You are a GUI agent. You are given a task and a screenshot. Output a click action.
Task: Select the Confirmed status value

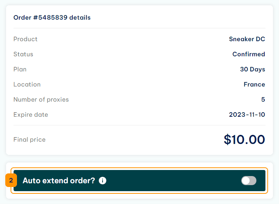click(x=248, y=54)
